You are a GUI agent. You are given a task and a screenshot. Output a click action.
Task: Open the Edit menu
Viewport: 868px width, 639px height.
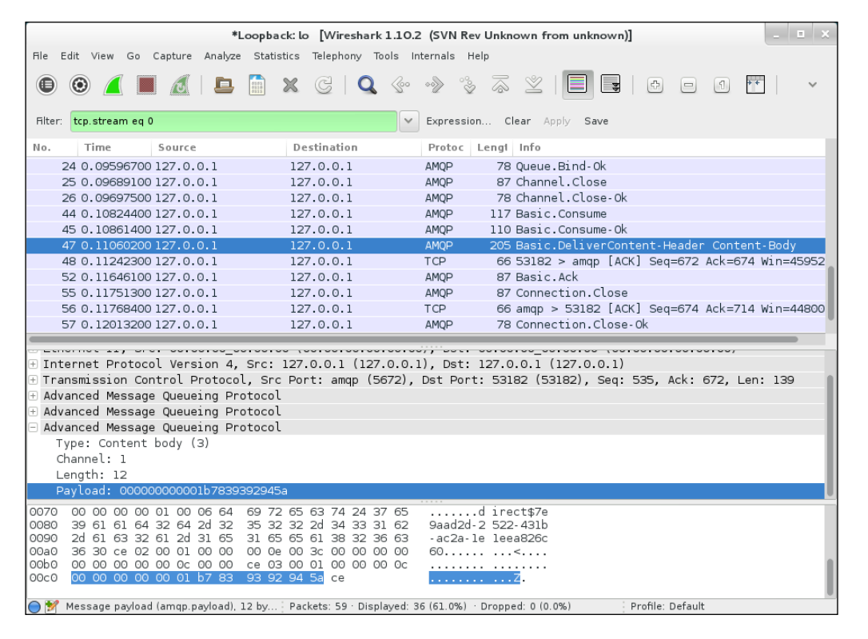pos(70,56)
